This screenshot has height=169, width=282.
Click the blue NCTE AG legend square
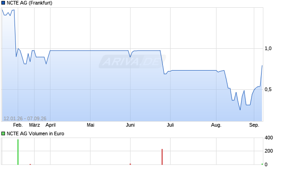point(3,3)
